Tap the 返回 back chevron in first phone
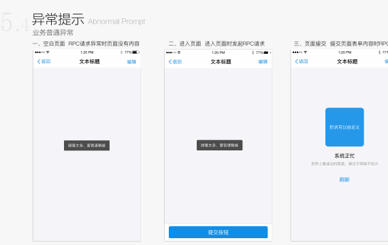388x245 pixels. click(x=39, y=61)
